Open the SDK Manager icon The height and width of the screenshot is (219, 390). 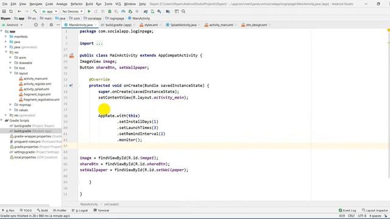[x=159, y=12]
